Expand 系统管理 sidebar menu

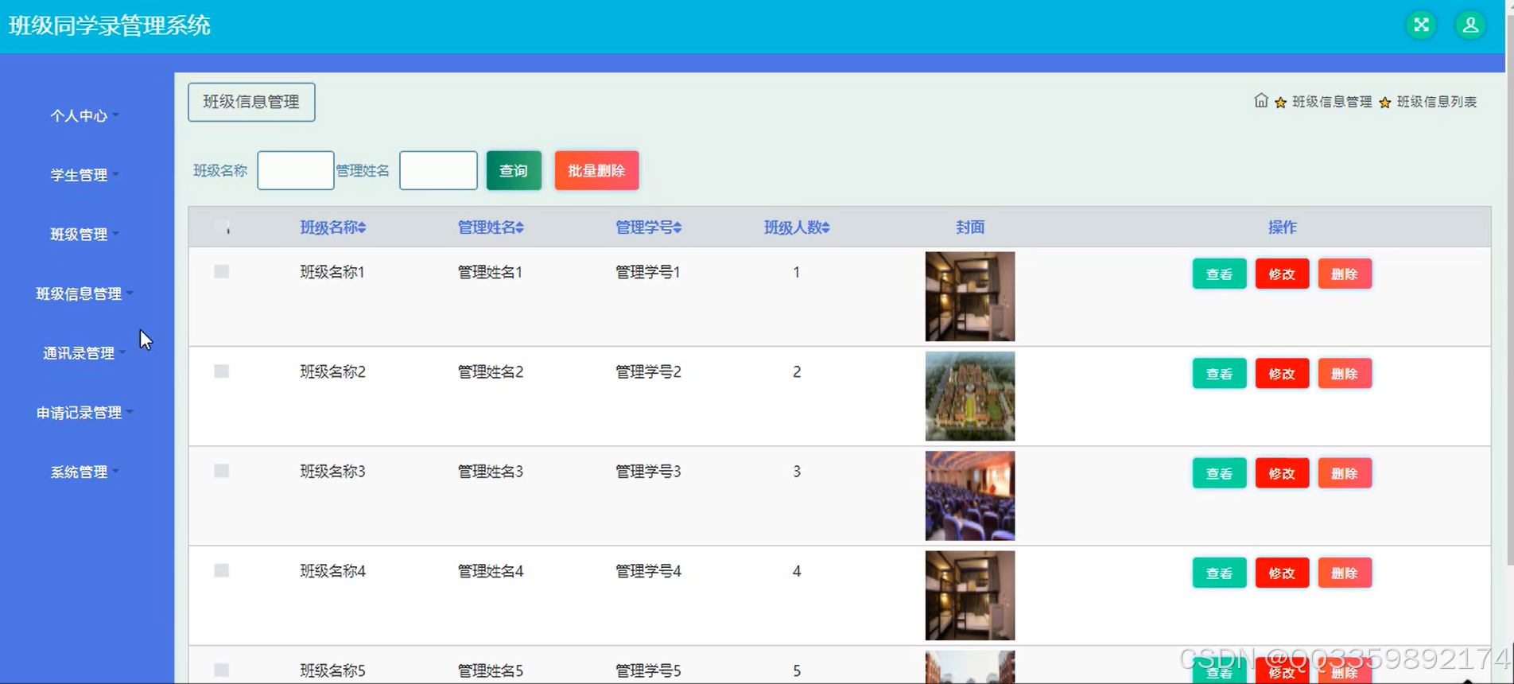84,472
